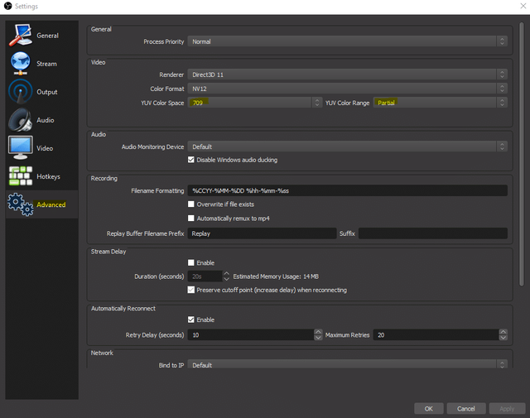Screen dimensions: 530x418
Task: Click the 'Estimated Memory Usage: 14 MB' text
Action: pyautogui.click(x=276, y=276)
